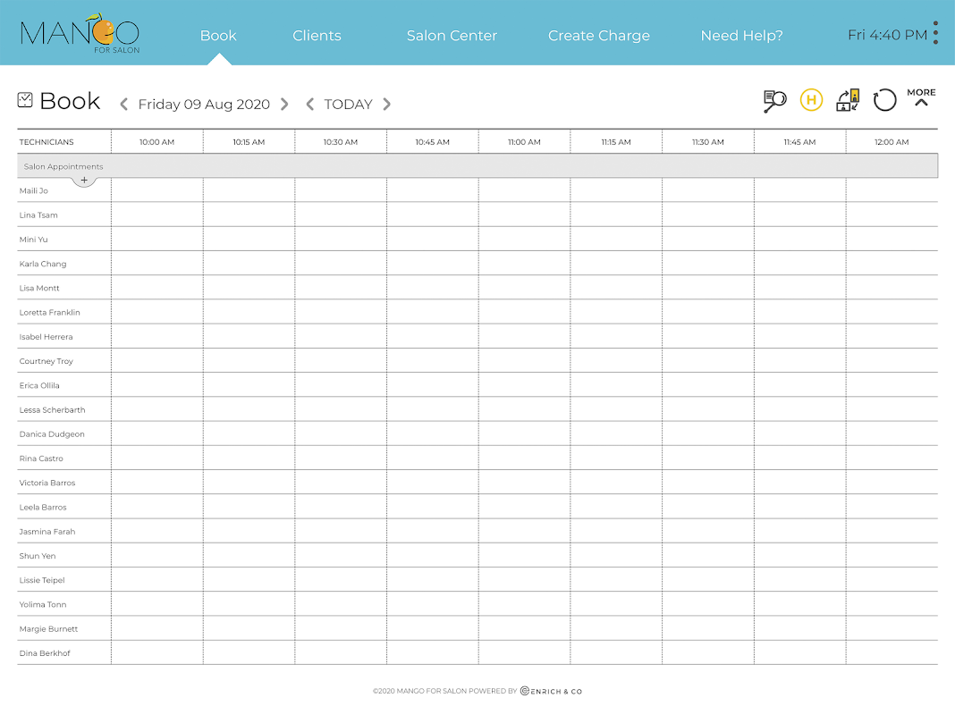Image resolution: width=955 pixels, height=715 pixels.
Task: Open the Salon Center tab
Action: pyautogui.click(x=452, y=35)
